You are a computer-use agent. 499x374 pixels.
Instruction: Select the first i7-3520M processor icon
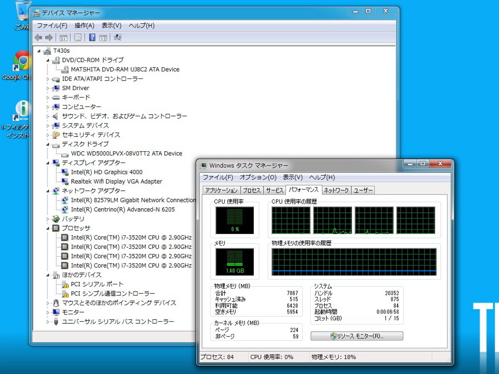[65, 238]
